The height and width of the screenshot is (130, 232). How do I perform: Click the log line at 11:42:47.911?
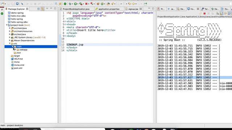pyautogui.click(x=195, y=89)
